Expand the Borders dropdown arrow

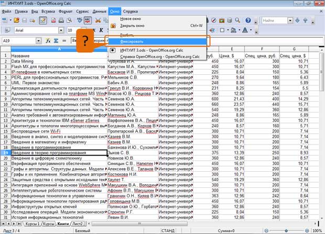[x=228, y=30]
